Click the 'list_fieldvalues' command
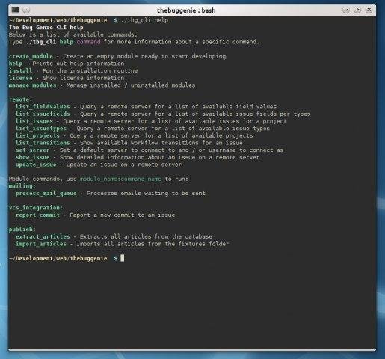 click(43, 107)
